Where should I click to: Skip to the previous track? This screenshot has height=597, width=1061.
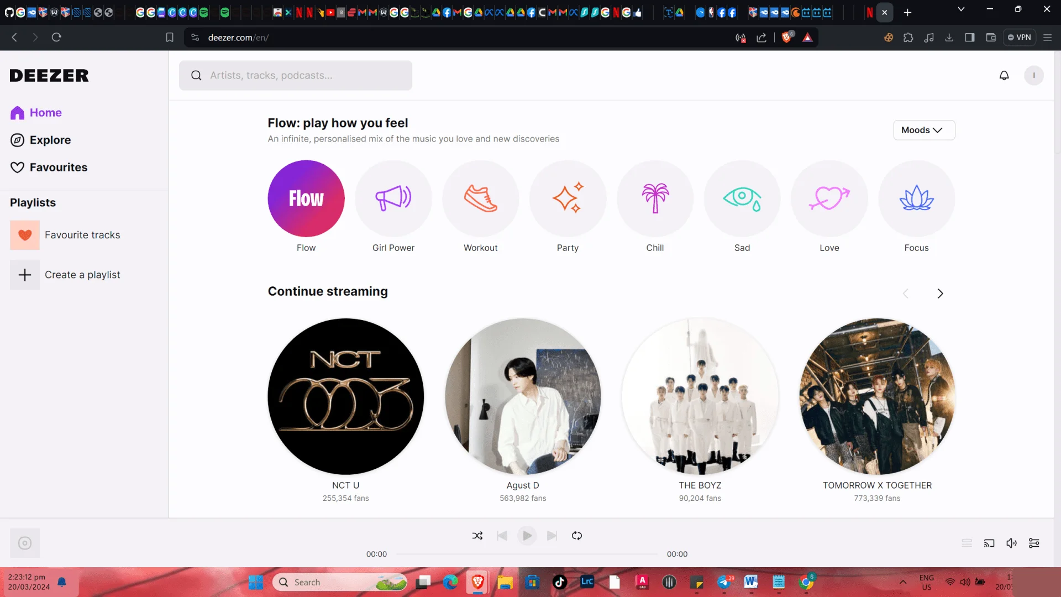tap(502, 536)
